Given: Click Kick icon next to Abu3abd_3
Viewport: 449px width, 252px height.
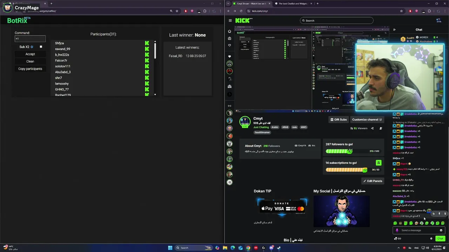Looking at the screenshot, I should click(147, 72).
